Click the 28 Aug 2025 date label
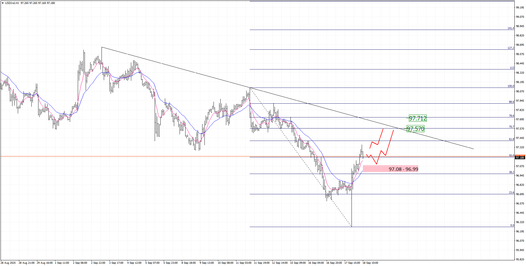Viewport: 526px width, 266px height. click(x=8, y=263)
